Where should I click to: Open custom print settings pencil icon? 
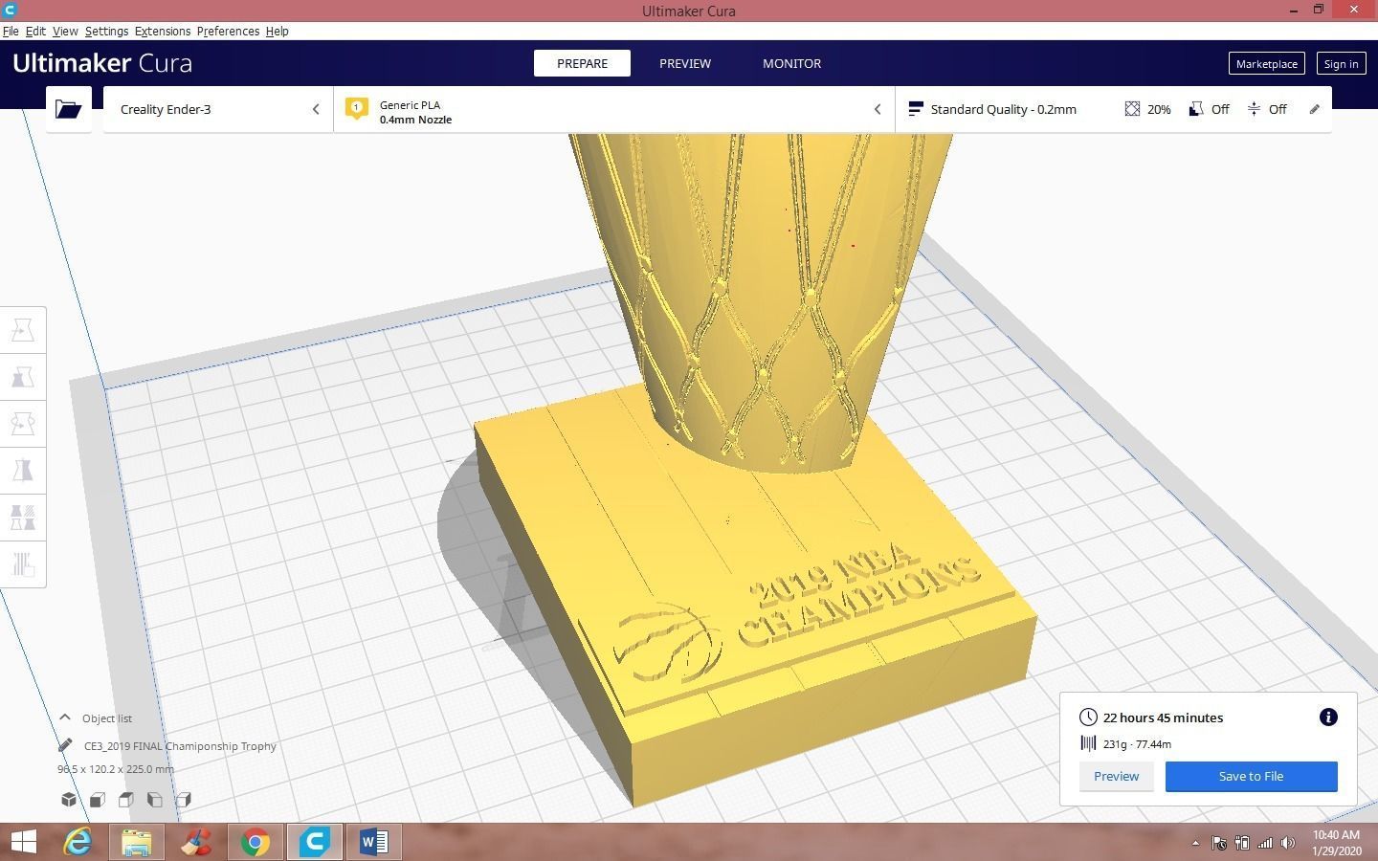click(x=1315, y=109)
